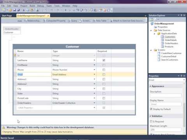Click the Properties panel auto-hide pin icon
Image resolution: width=187 pixels, height=140 pixels.
pos(182,76)
